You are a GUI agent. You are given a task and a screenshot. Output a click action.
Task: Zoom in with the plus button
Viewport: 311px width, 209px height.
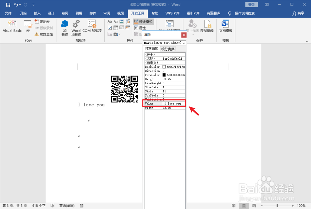point(293,206)
